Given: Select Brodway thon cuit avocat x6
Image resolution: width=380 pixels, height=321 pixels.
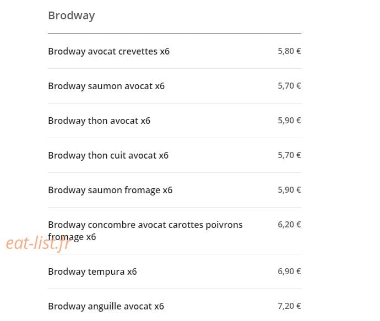Looking at the screenshot, I should click(x=108, y=155).
